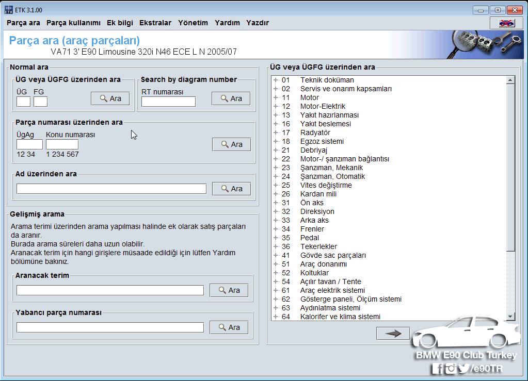Focus the FG input field

pos(40,102)
